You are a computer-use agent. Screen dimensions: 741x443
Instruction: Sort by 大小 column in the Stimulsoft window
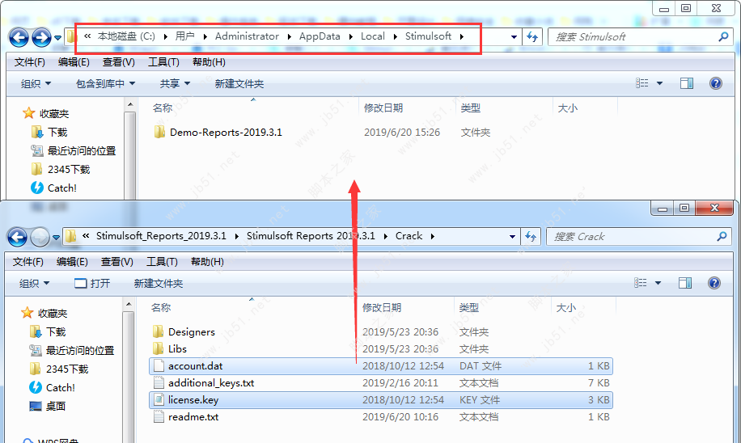pos(568,108)
